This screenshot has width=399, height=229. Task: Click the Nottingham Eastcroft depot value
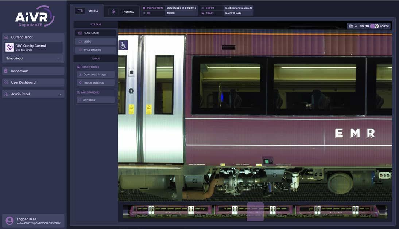point(239,8)
